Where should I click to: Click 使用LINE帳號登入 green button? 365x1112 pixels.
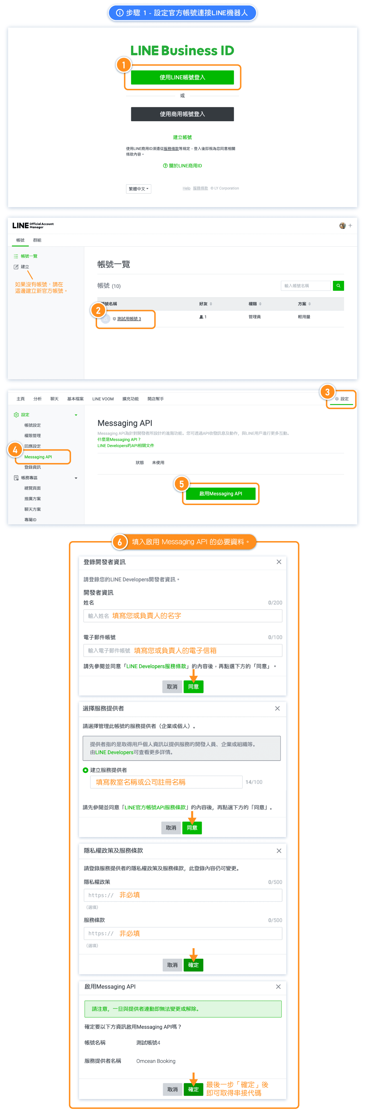(x=182, y=77)
